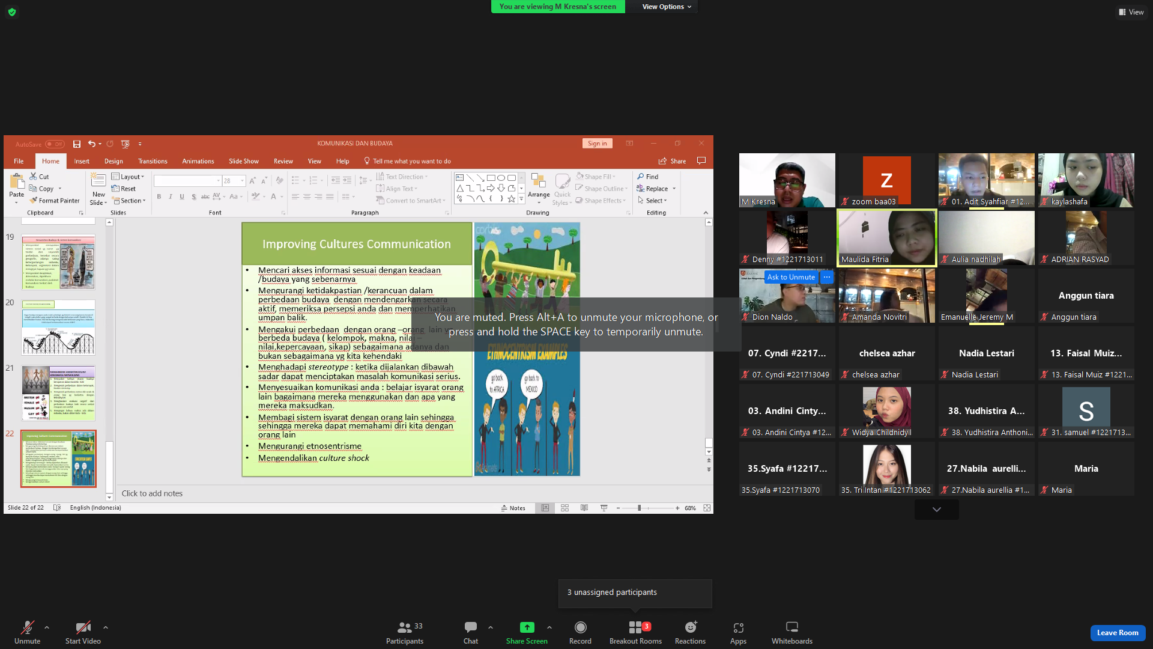Open the Zoom View button

[x=1131, y=12]
